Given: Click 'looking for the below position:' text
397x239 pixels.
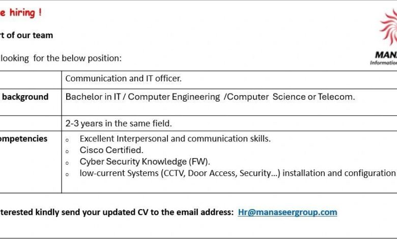Looking at the screenshot, I should coord(61,58).
